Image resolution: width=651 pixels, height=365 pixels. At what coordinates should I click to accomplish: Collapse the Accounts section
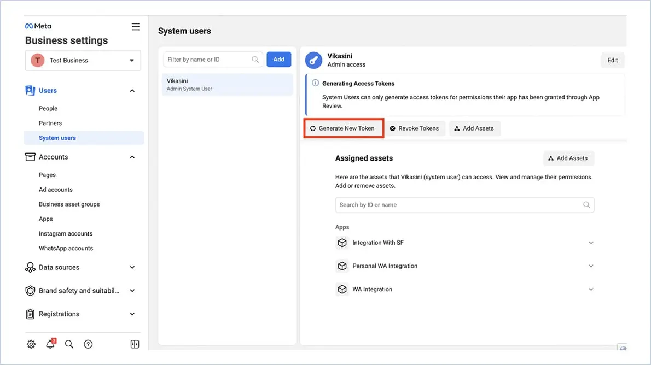132,157
